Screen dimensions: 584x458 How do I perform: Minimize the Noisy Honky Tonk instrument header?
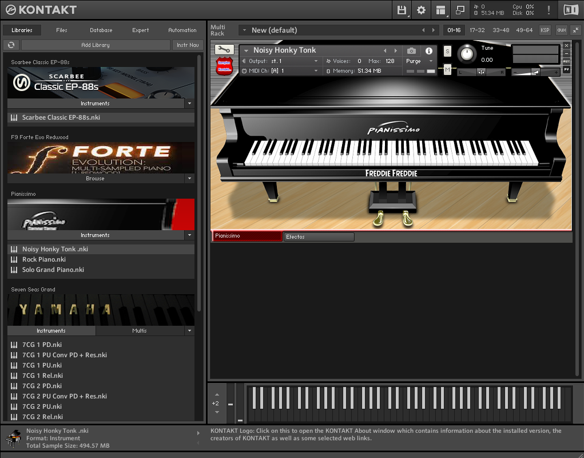pyautogui.click(x=566, y=53)
